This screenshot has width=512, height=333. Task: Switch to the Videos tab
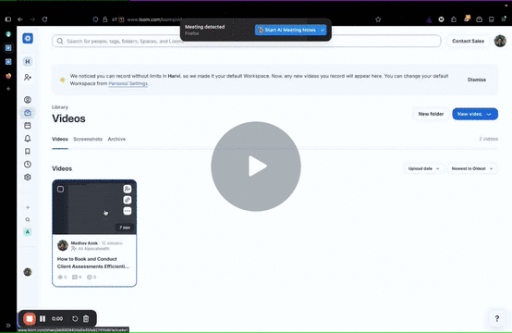pyautogui.click(x=60, y=140)
